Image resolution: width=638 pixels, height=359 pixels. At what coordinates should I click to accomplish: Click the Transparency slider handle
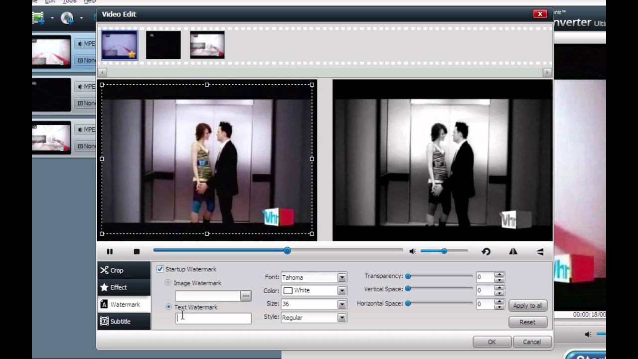408,276
